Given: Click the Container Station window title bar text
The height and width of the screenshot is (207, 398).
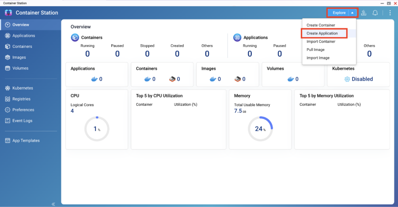Looking at the screenshot, I should point(15,3).
